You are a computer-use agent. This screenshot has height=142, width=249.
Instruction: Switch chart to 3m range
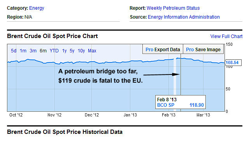[33, 51]
